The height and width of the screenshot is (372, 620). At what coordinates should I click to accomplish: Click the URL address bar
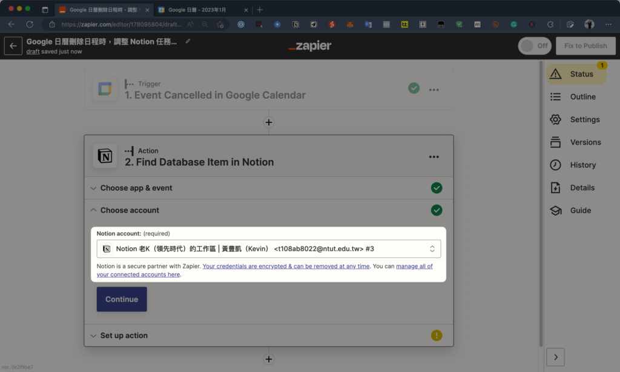point(121,24)
